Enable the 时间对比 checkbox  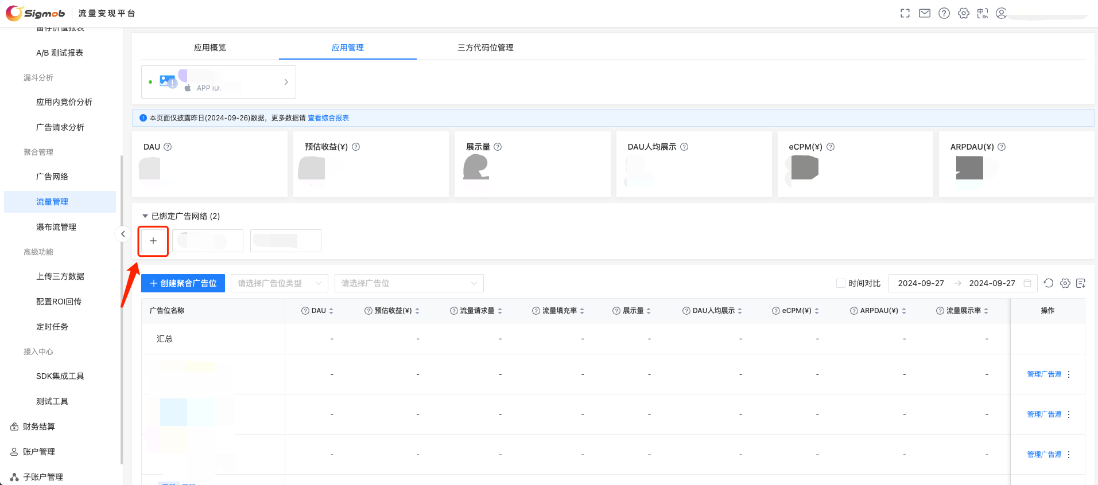(x=841, y=283)
